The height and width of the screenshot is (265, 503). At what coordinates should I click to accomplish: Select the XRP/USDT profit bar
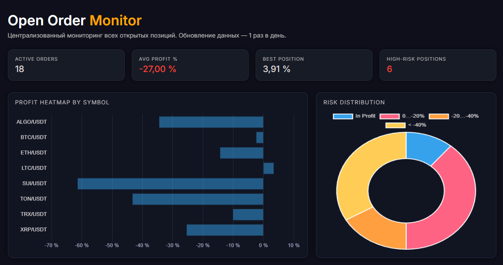(225, 230)
